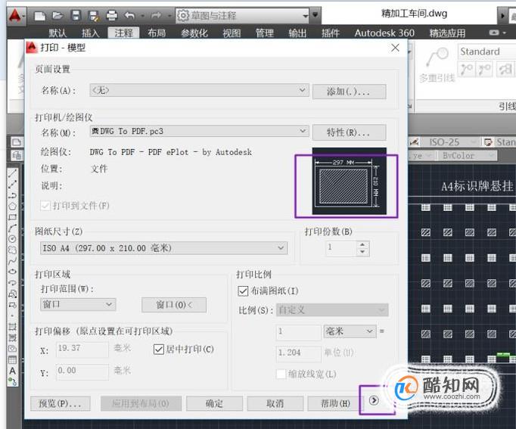Image resolution: width=516 pixels, height=429 pixels.
Task: Select the Table tool
Action: point(12,359)
